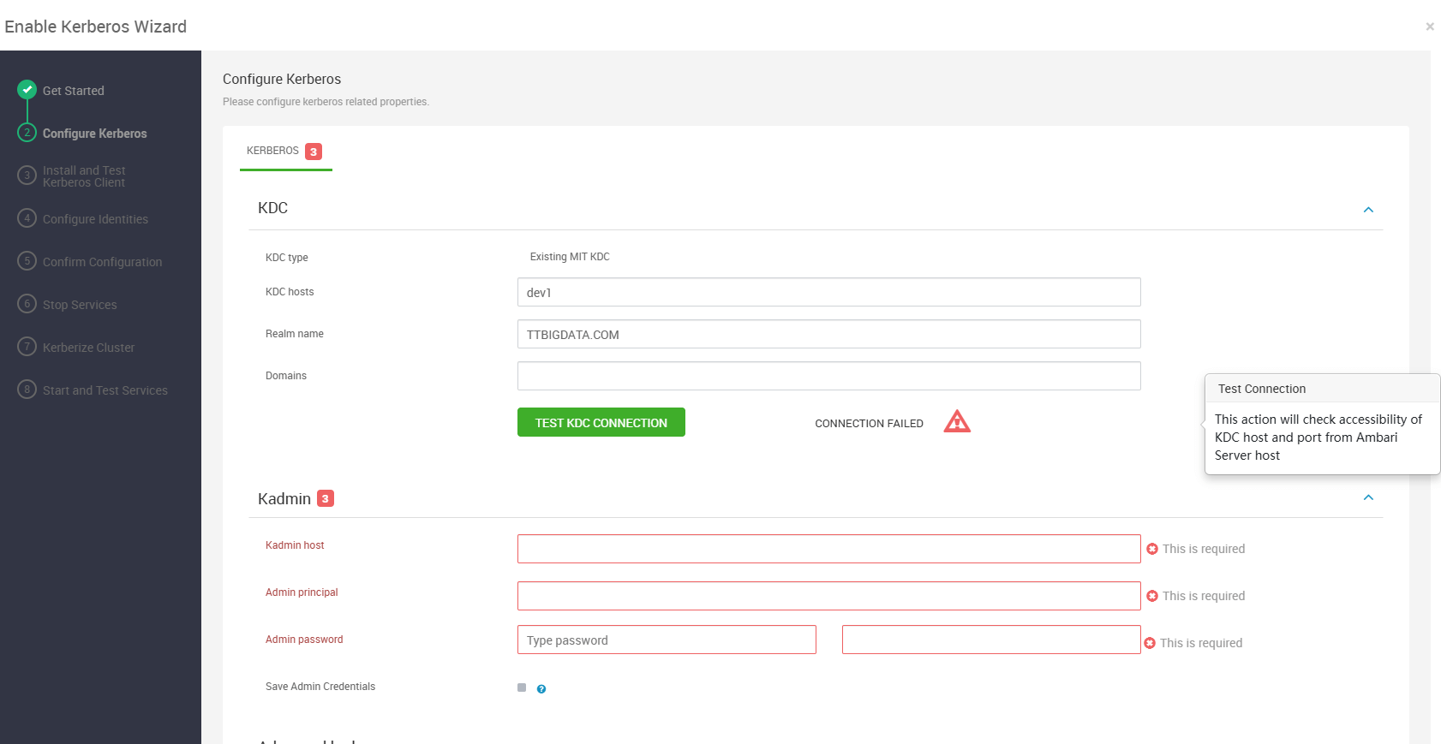This screenshot has height=744, width=1441.
Task: Click the Kadmin host input field
Action: click(829, 549)
